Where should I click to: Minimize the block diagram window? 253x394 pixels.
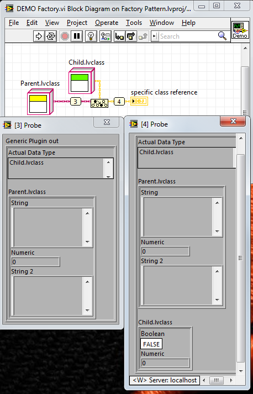(x=201, y=6)
